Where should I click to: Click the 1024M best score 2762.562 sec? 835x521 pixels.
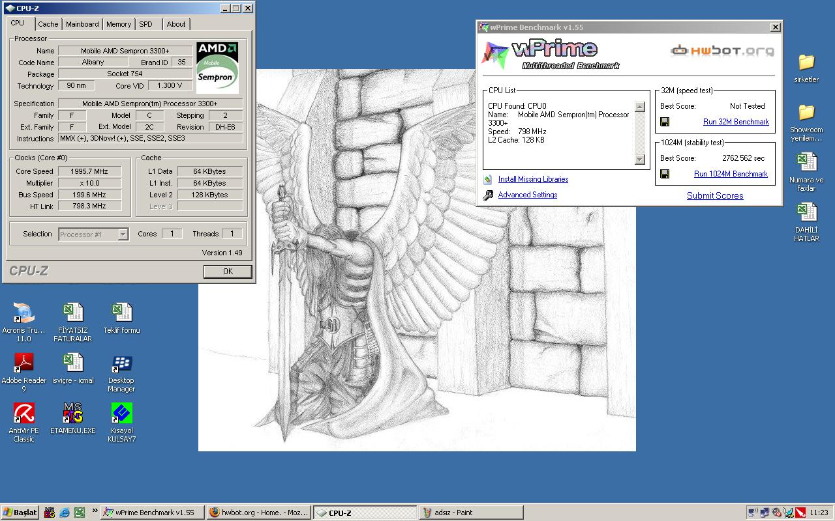pos(744,158)
